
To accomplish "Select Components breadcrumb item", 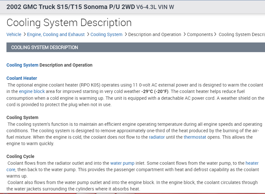I will coord(200,34).
